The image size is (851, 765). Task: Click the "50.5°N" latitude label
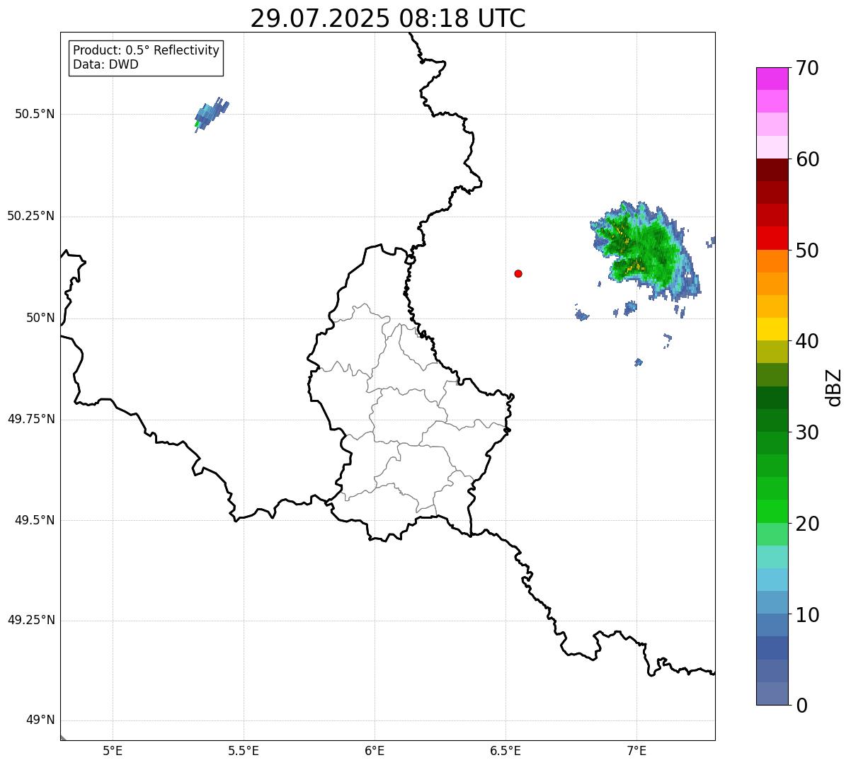(35, 114)
